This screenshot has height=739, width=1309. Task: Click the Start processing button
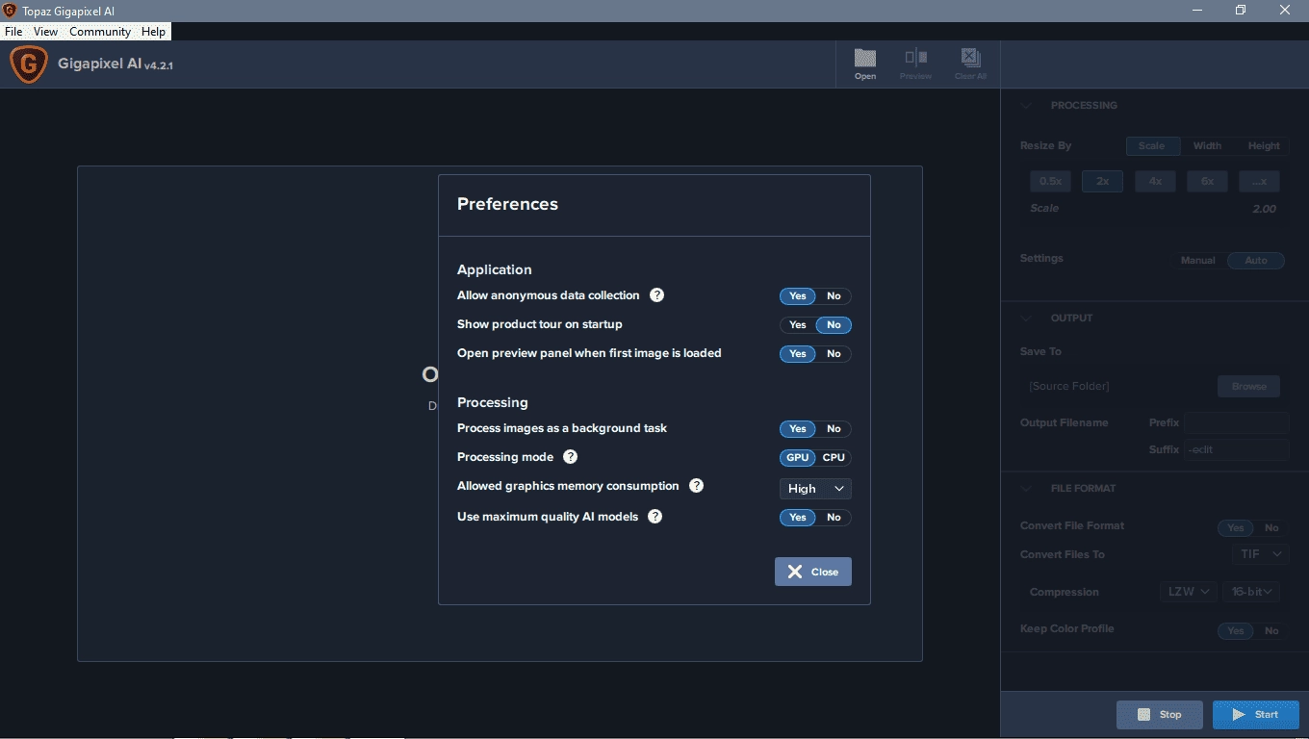(x=1256, y=715)
